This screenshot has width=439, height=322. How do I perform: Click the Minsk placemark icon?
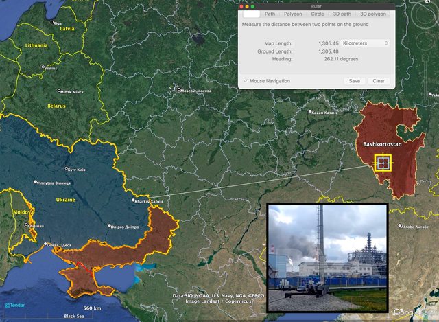click(59, 91)
